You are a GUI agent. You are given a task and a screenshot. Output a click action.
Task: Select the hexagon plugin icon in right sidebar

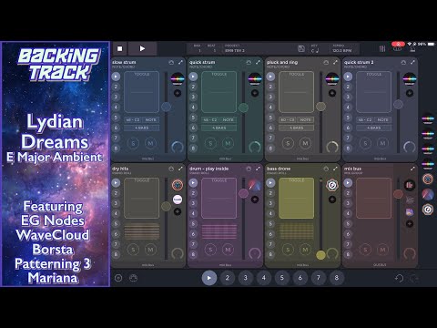(428, 210)
